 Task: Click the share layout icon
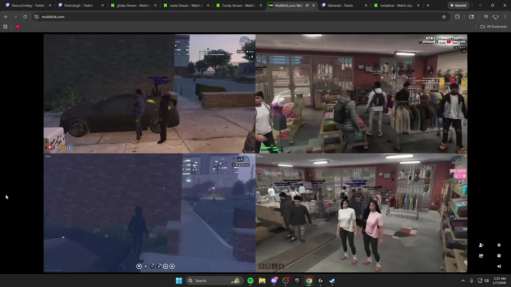(x=481, y=256)
